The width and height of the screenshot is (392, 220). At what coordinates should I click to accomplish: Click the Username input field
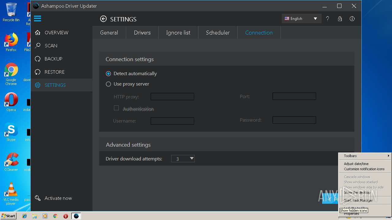click(x=172, y=121)
